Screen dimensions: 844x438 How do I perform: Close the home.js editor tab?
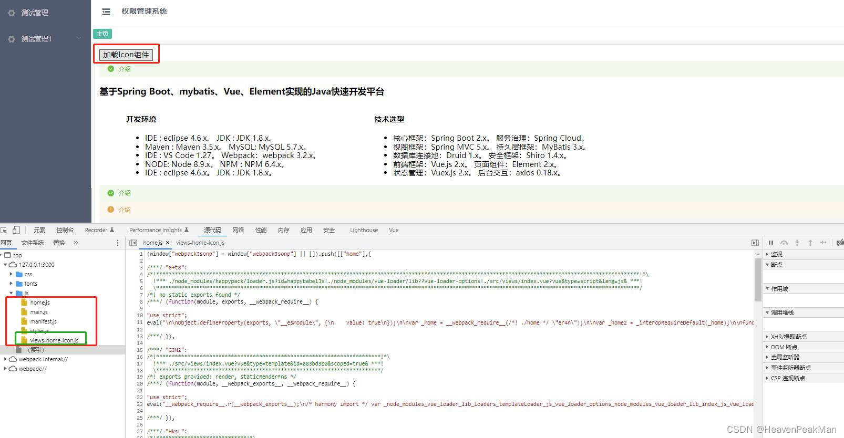pyautogui.click(x=168, y=243)
